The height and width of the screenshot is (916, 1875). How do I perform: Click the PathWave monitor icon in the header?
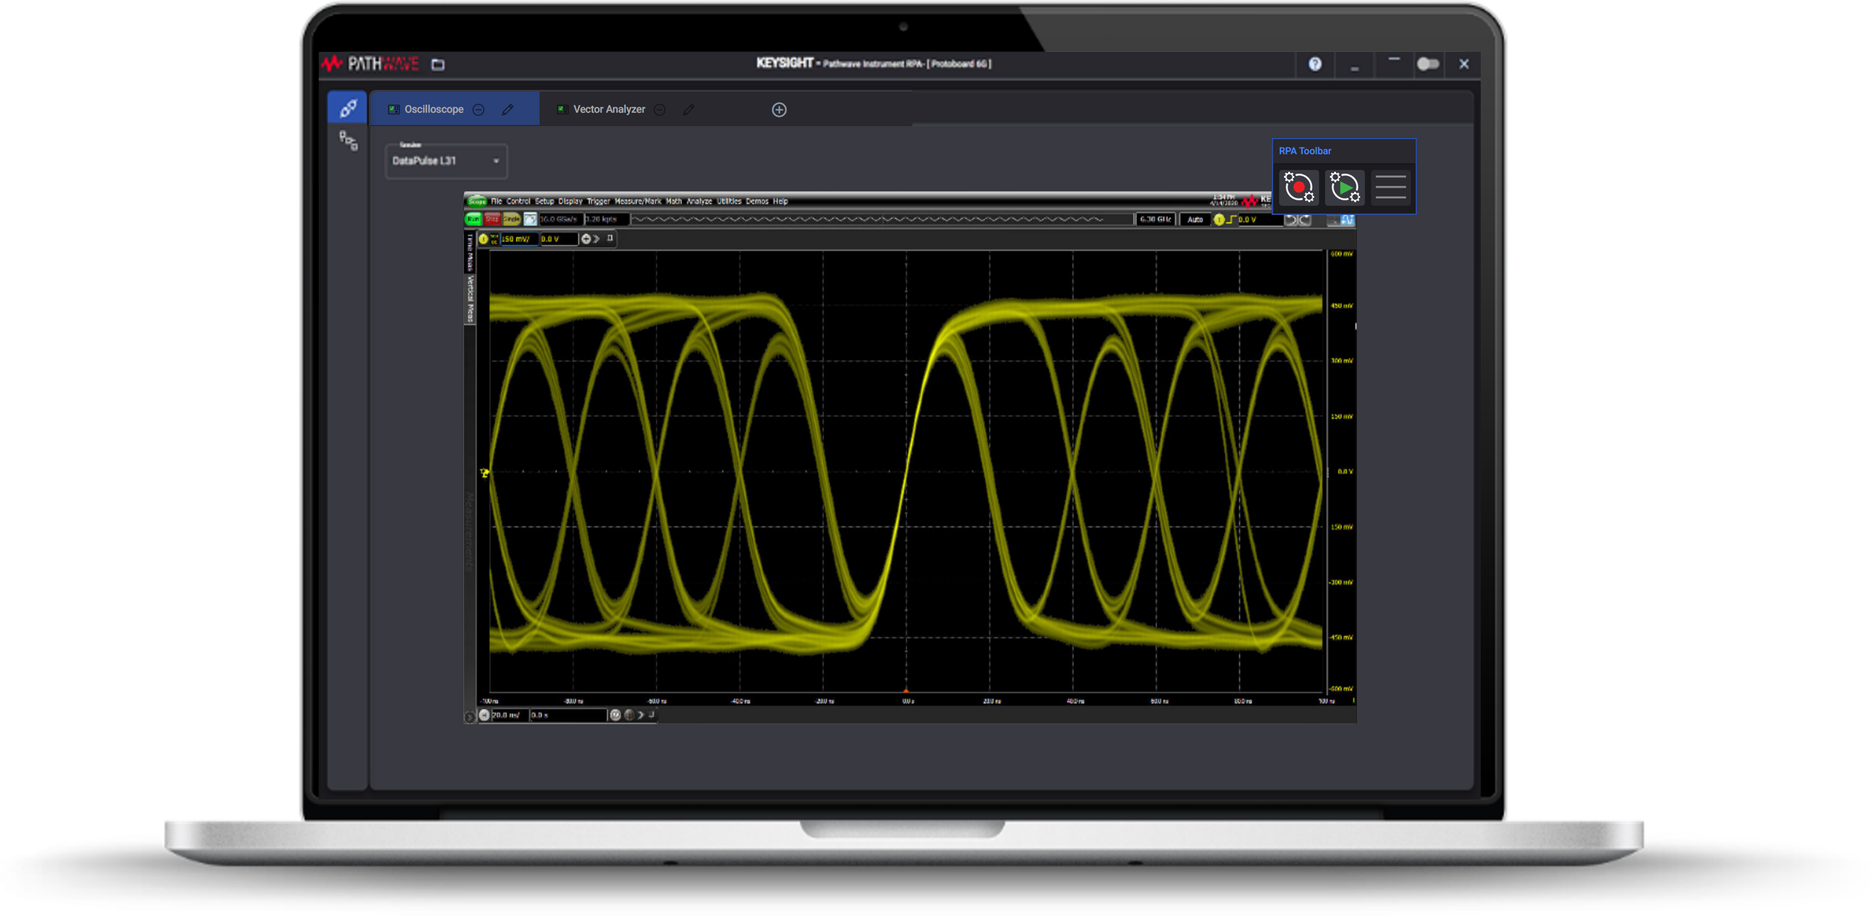pyautogui.click(x=437, y=64)
